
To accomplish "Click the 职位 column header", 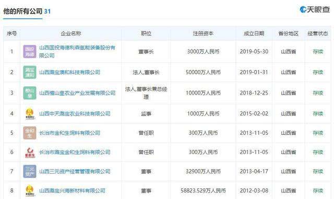I will click(x=146, y=33).
